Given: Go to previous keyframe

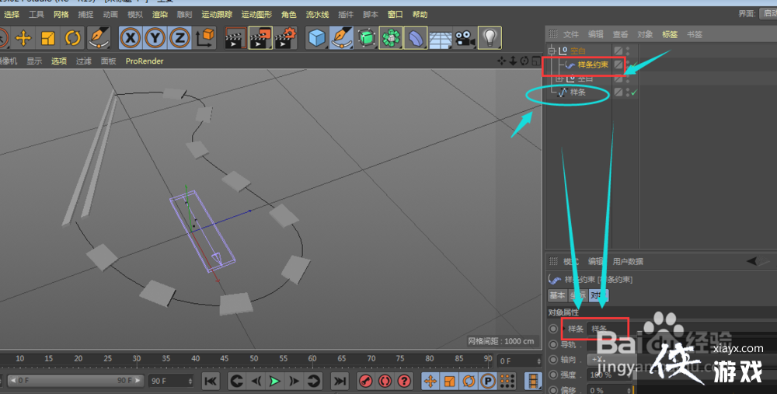Looking at the screenshot, I should [x=237, y=381].
